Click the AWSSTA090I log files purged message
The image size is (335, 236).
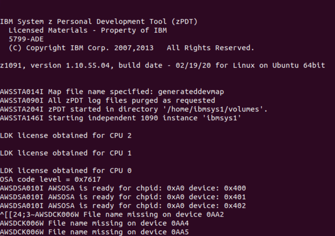point(108,101)
